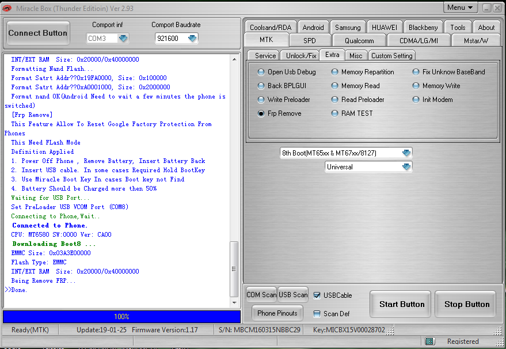
Task: Click the log scrollbar up arrow
Action: pos(234,59)
